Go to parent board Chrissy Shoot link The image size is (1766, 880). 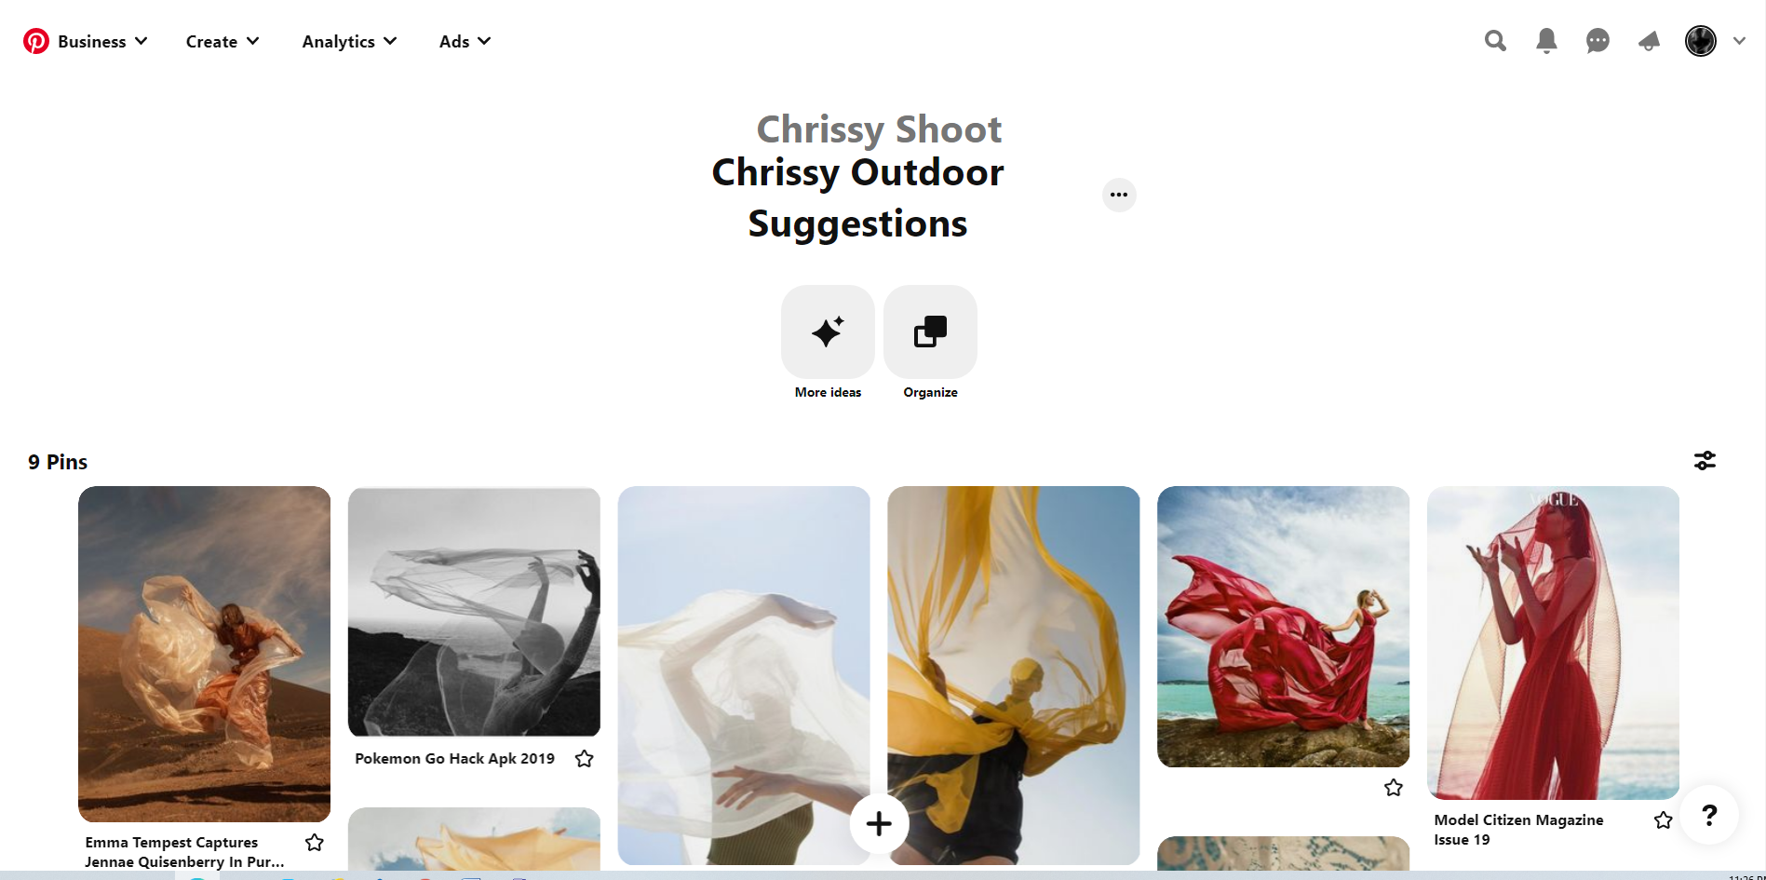click(879, 129)
